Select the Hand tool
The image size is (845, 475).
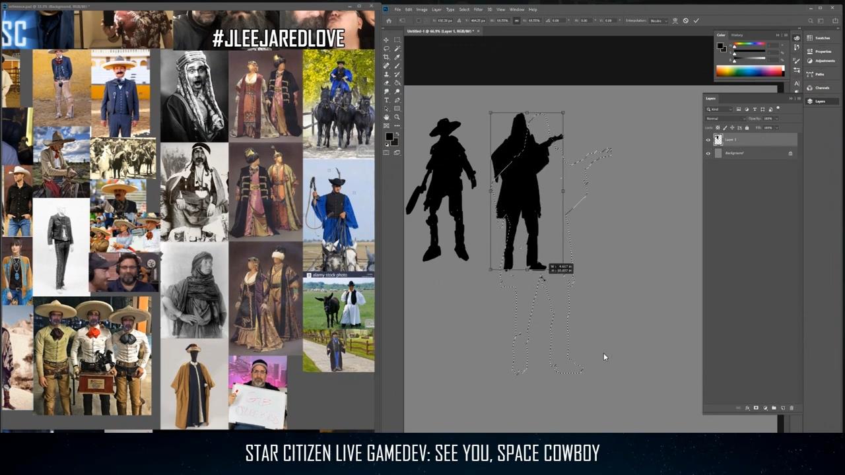coord(386,117)
